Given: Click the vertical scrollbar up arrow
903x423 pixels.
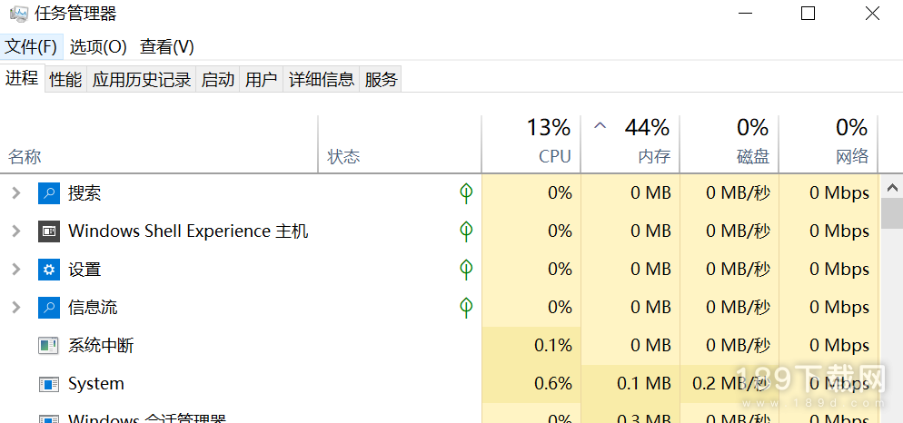Looking at the screenshot, I should pyautogui.click(x=891, y=187).
